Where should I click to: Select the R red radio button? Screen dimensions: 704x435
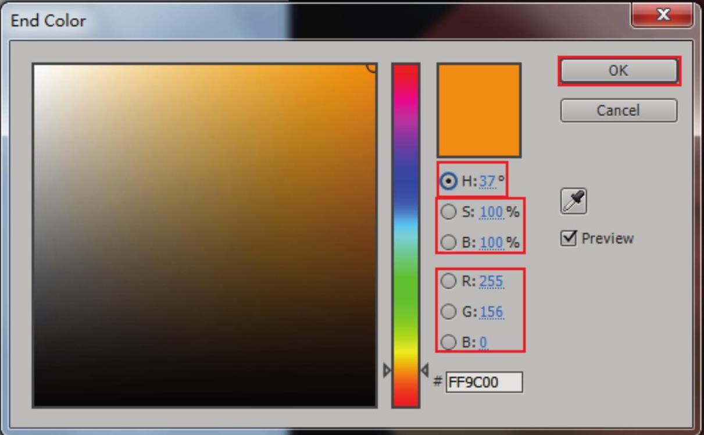click(x=448, y=281)
